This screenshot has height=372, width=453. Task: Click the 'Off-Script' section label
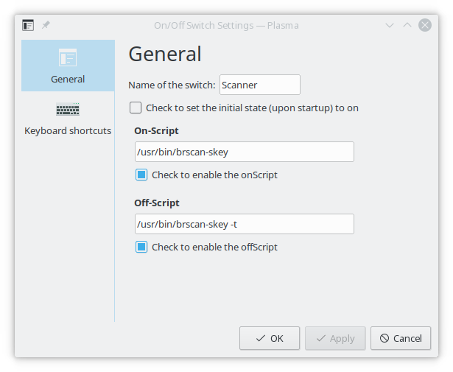(157, 203)
